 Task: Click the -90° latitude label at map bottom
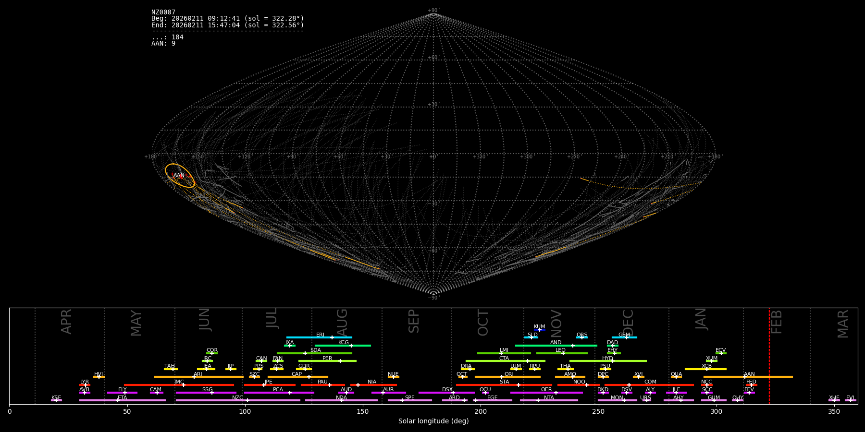pyautogui.click(x=433, y=298)
